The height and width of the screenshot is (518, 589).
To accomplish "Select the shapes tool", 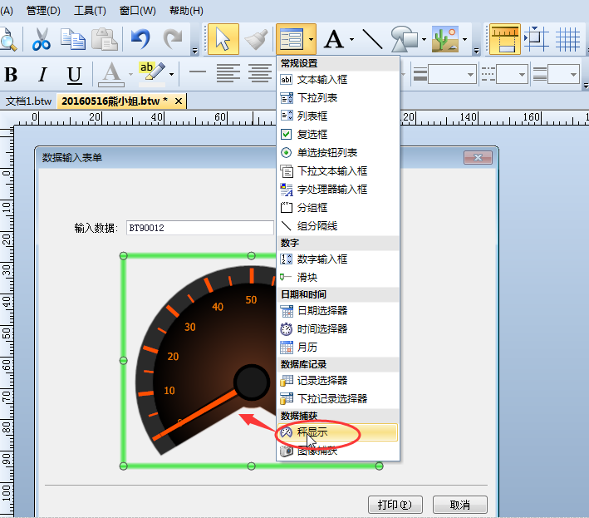I will pos(405,39).
